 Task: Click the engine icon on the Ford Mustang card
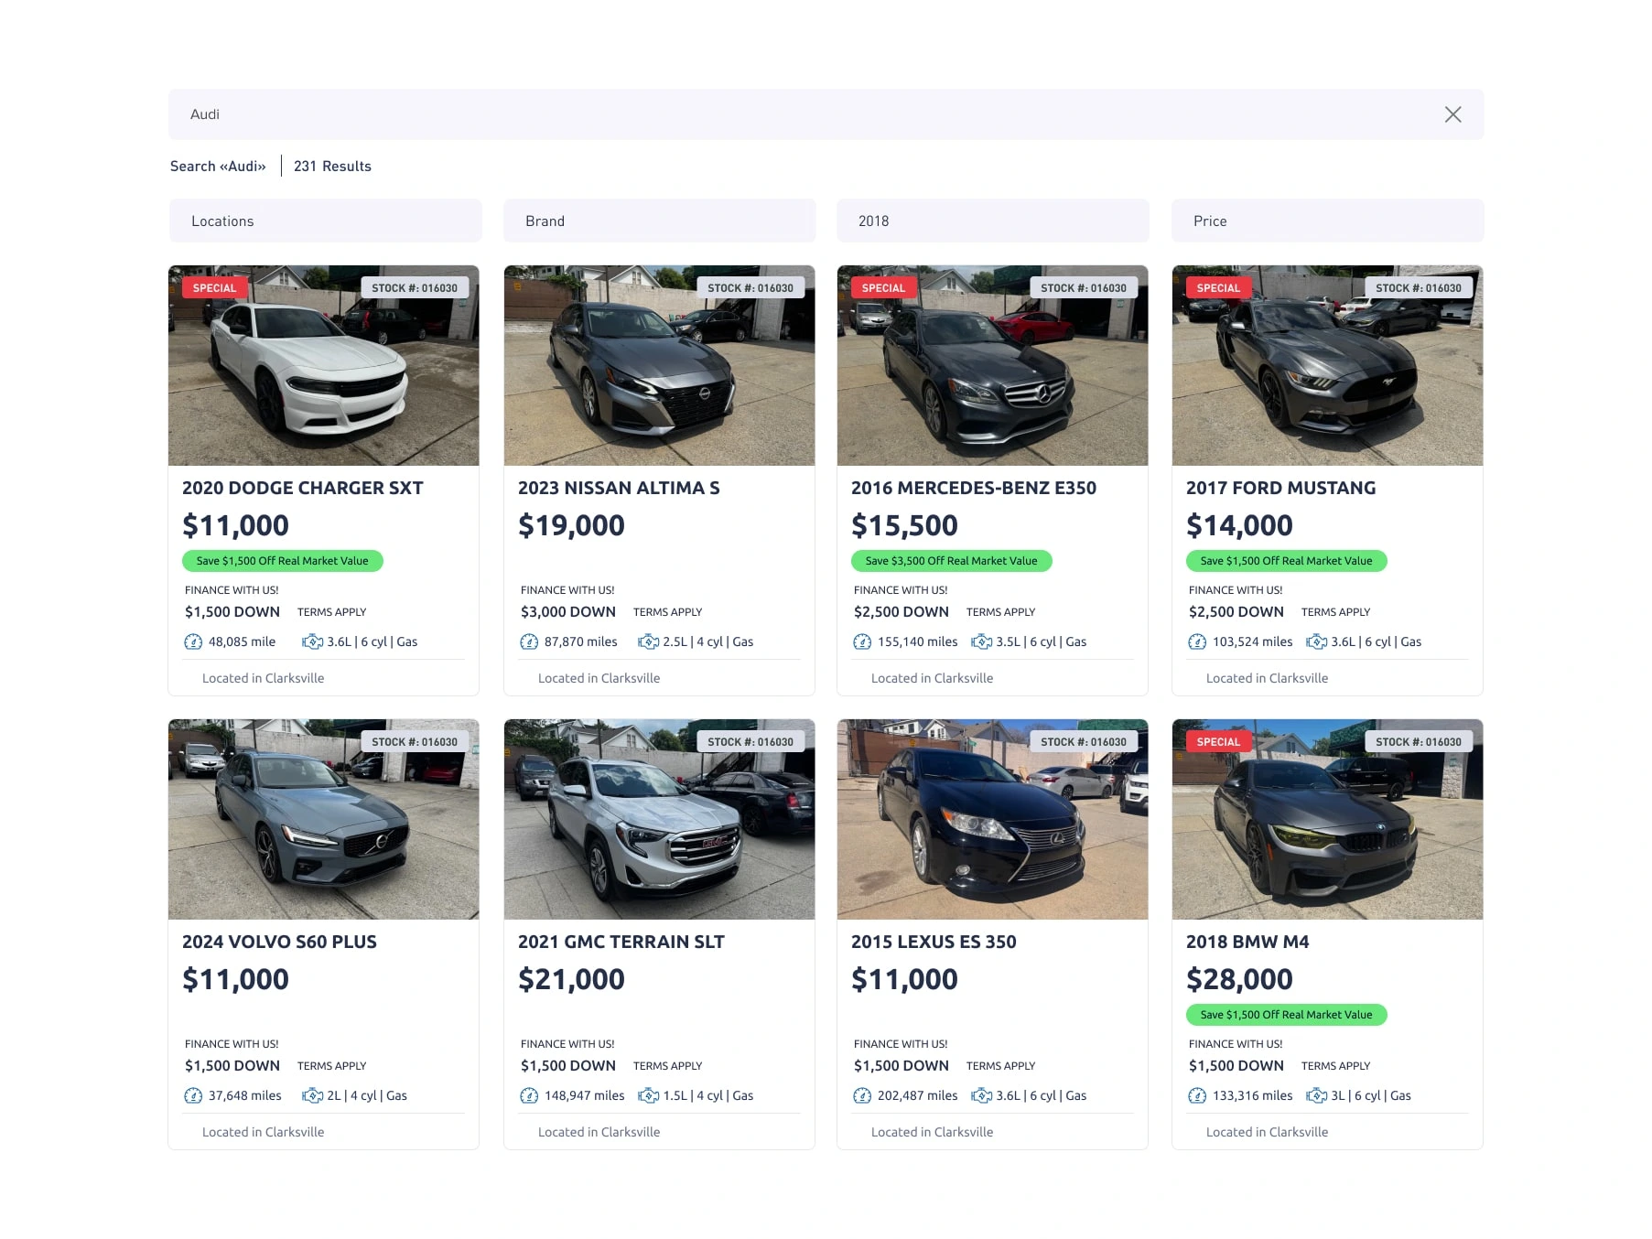point(1316,641)
